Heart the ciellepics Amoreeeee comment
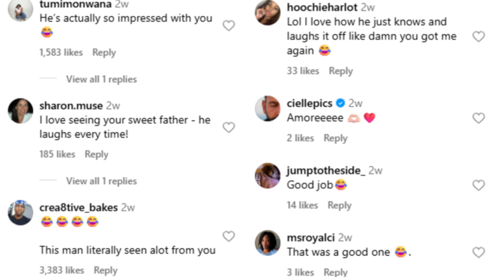492x277 pixels. [479, 118]
